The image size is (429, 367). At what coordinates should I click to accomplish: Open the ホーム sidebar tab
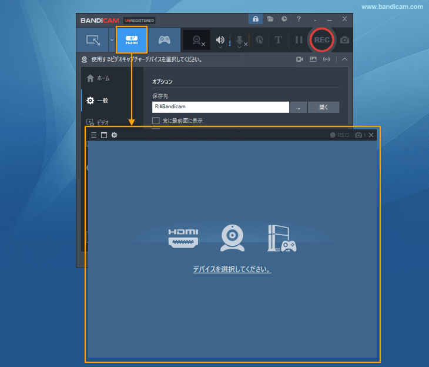[98, 78]
